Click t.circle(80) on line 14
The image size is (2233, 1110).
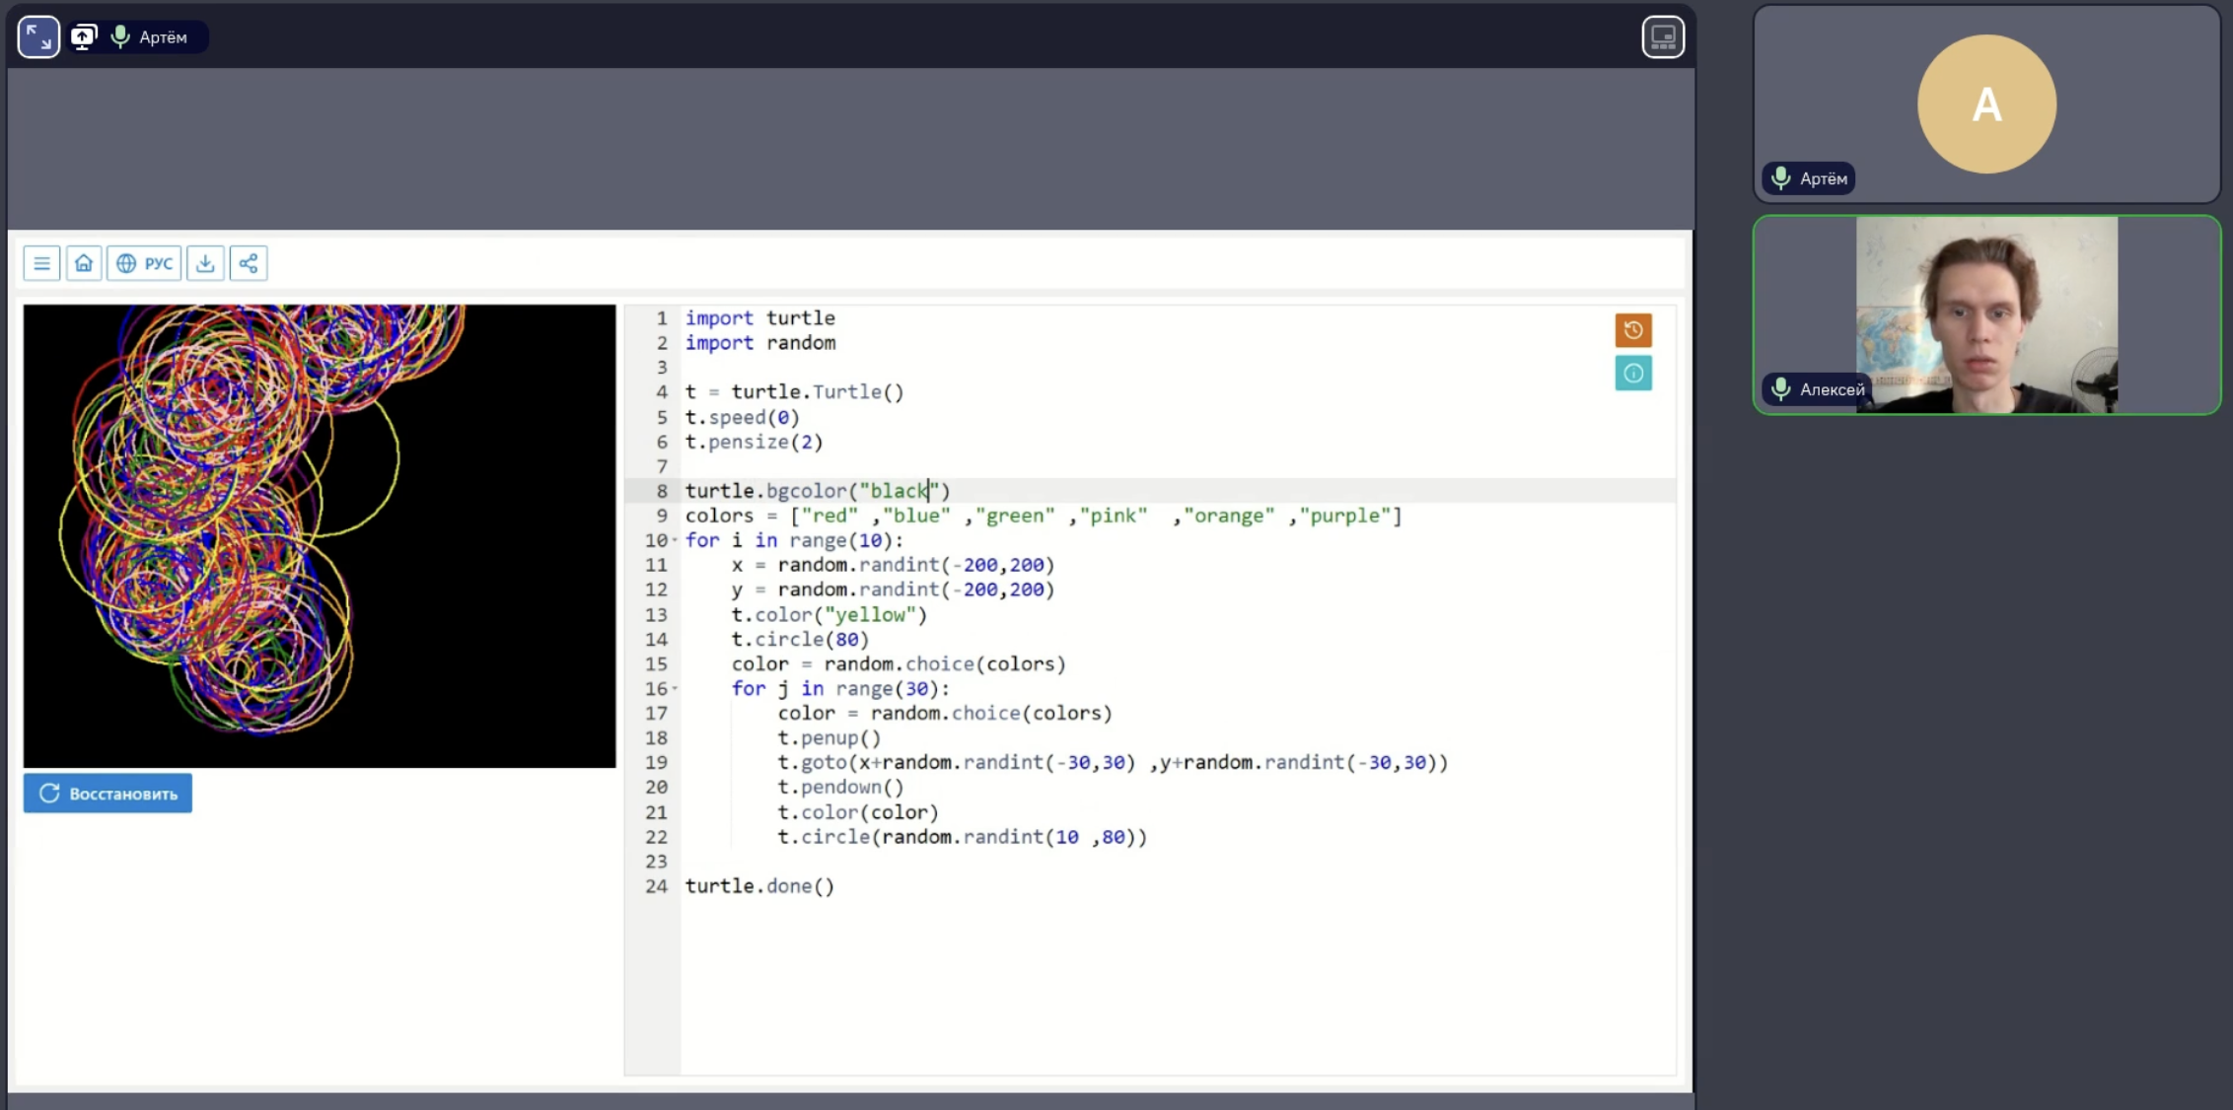(x=801, y=639)
